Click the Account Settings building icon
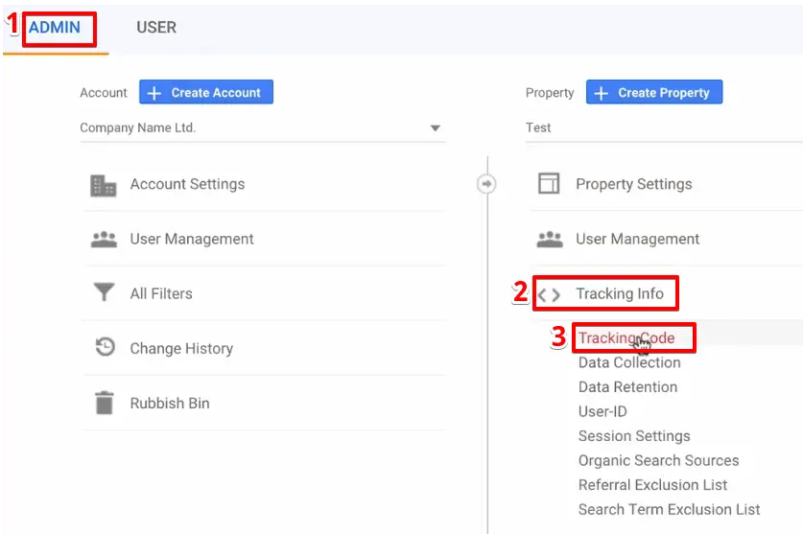This screenshot has height=534, width=803. [x=103, y=185]
